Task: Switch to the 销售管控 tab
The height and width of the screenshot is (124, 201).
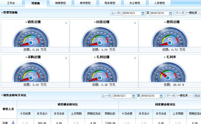Action: click(59, 3)
